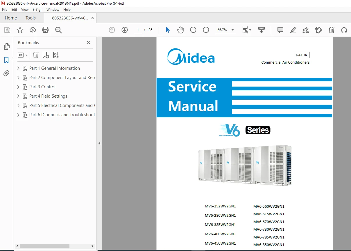Viewport: 351px width, 251px height.
Task: Click the MV6-850WV2GN1 model text
Action: click(269, 245)
